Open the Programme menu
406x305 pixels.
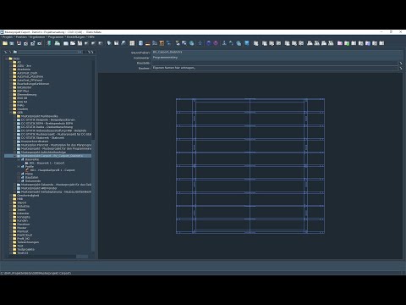(56, 37)
